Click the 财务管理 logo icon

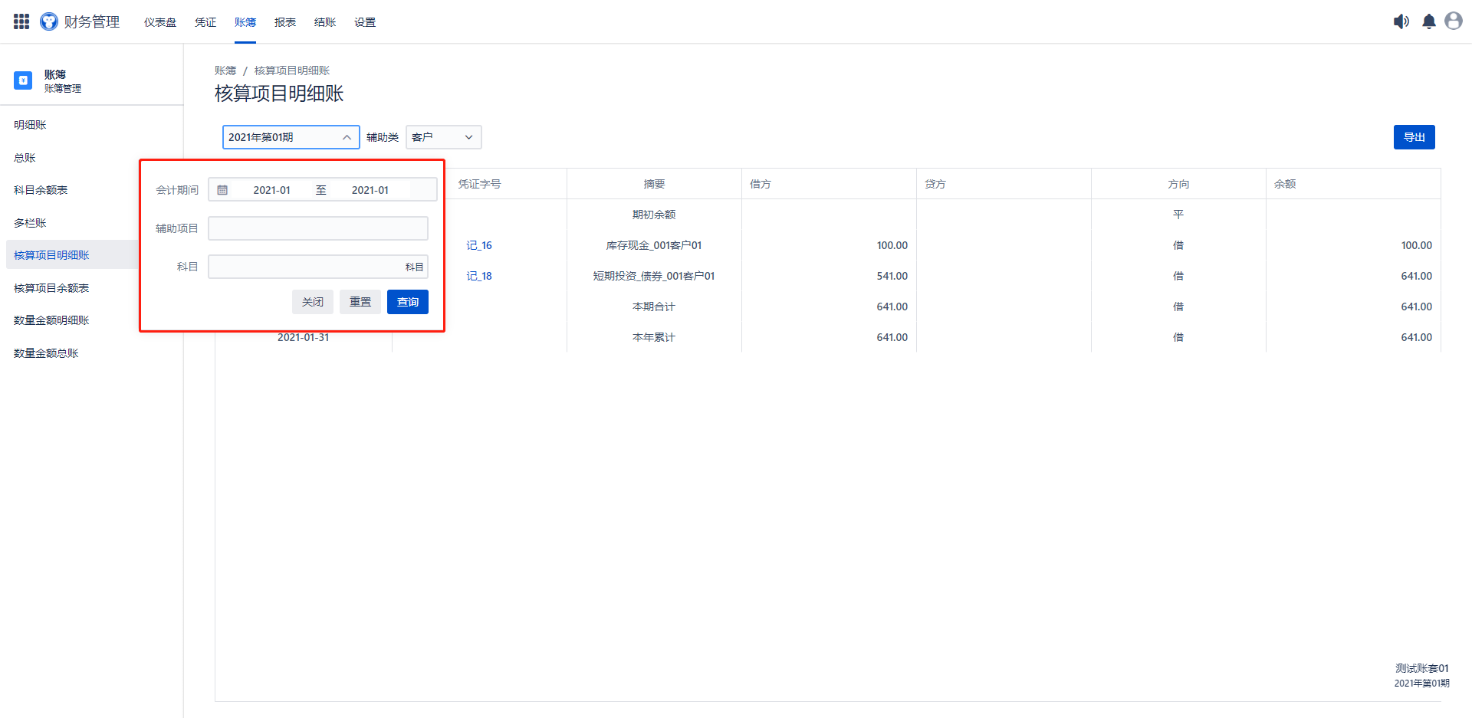click(49, 21)
